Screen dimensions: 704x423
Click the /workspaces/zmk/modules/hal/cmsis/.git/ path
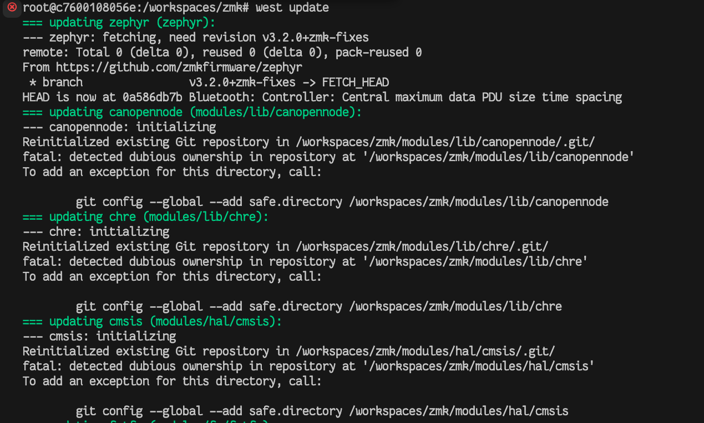pos(426,352)
